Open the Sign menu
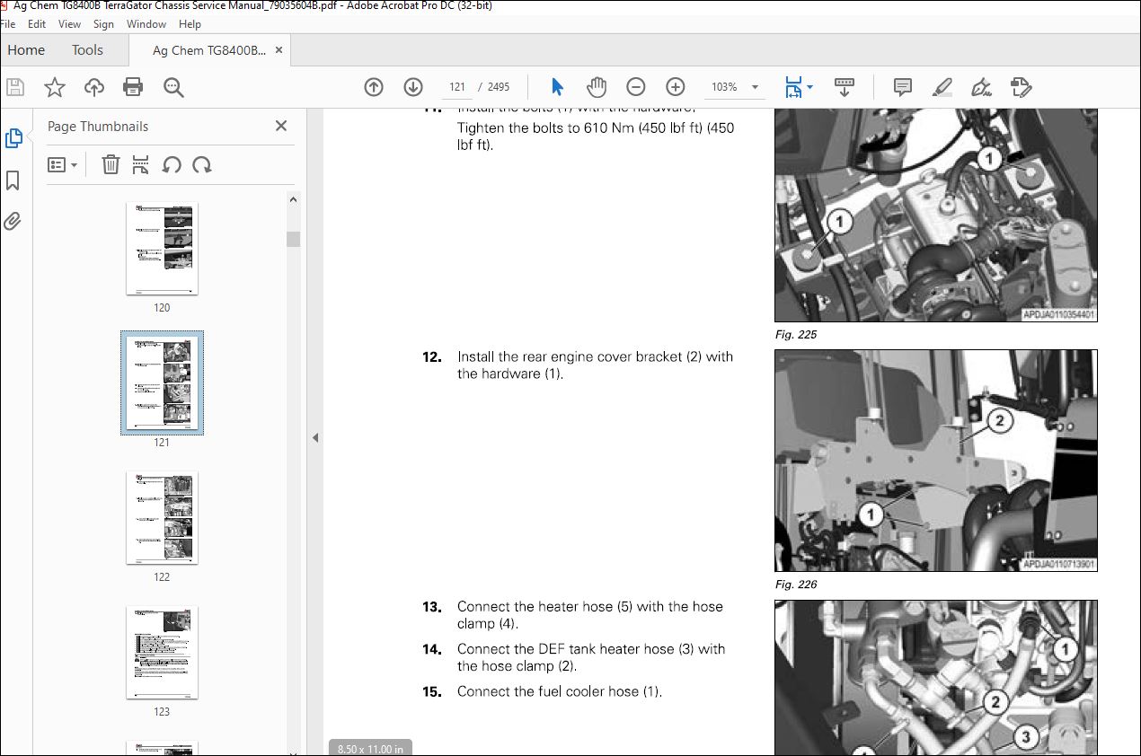1141x756 pixels. (x=103, y=24)
